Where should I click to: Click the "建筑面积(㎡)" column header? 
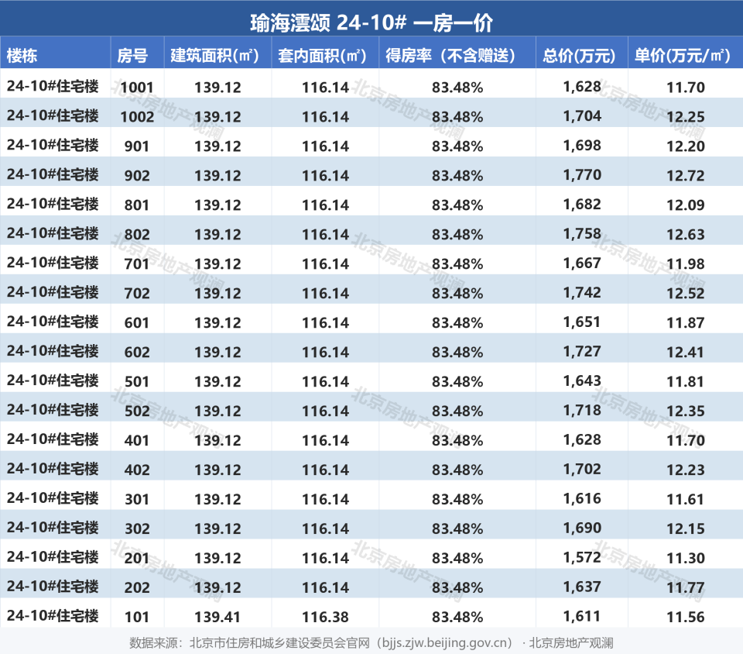pos(214,56)
